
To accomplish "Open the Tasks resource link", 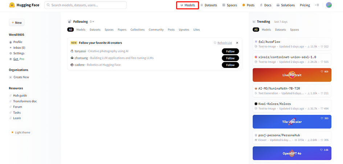I will [x=15, y=113].
